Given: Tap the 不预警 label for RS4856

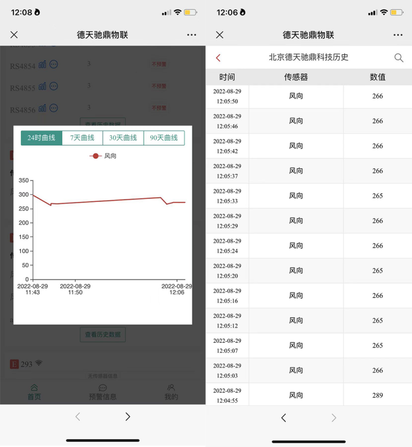Looking at the screenshot, I should [x=159, y=108].
